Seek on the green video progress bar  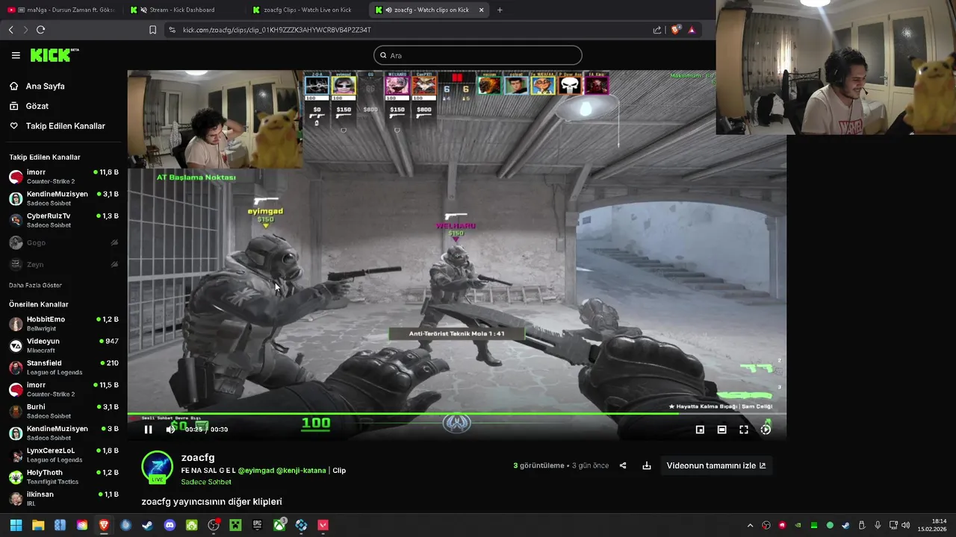pos(456,414)
